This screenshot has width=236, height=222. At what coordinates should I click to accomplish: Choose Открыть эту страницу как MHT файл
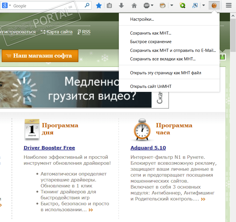click(x=169, y=73)
